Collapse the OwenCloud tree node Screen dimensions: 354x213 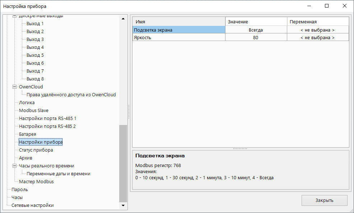tap(15, 87)
